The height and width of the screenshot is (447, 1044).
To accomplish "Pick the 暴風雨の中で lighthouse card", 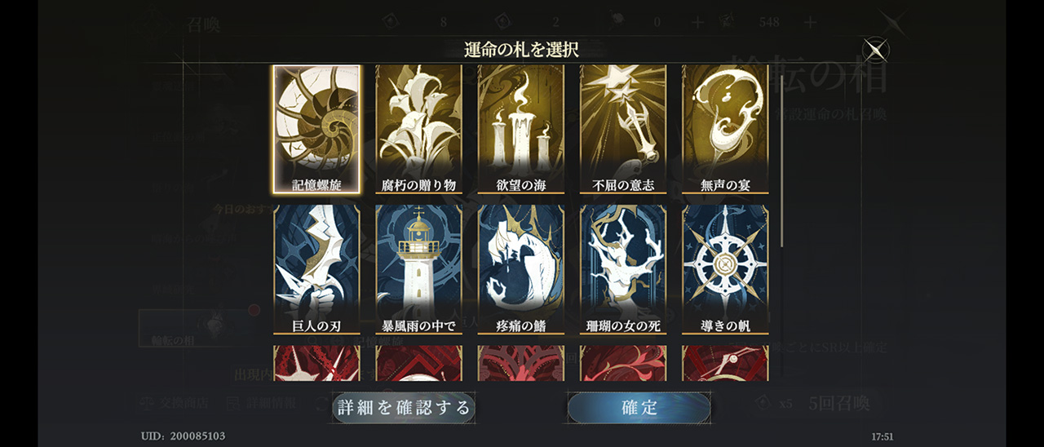I will point(418,269).
